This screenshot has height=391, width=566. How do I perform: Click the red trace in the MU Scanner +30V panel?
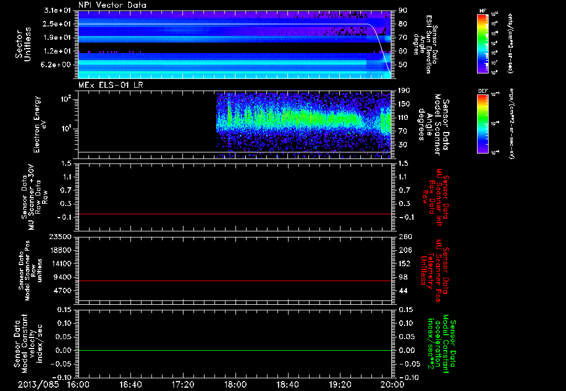235,214
